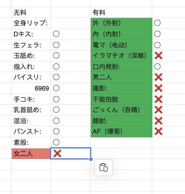Select the 指入れ: cell
Viewport: 185px width, 194px height.
point(31,67)
